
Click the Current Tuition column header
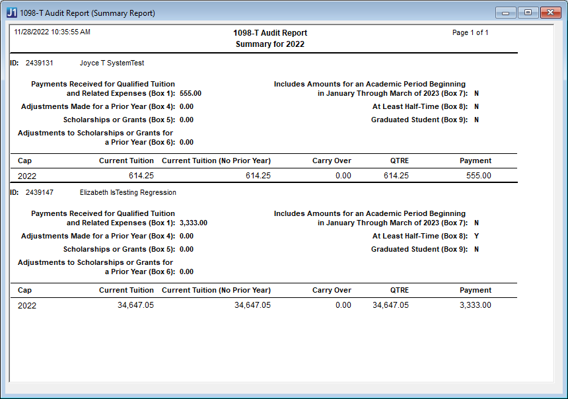pyautogui.click(x=126, y=161)
